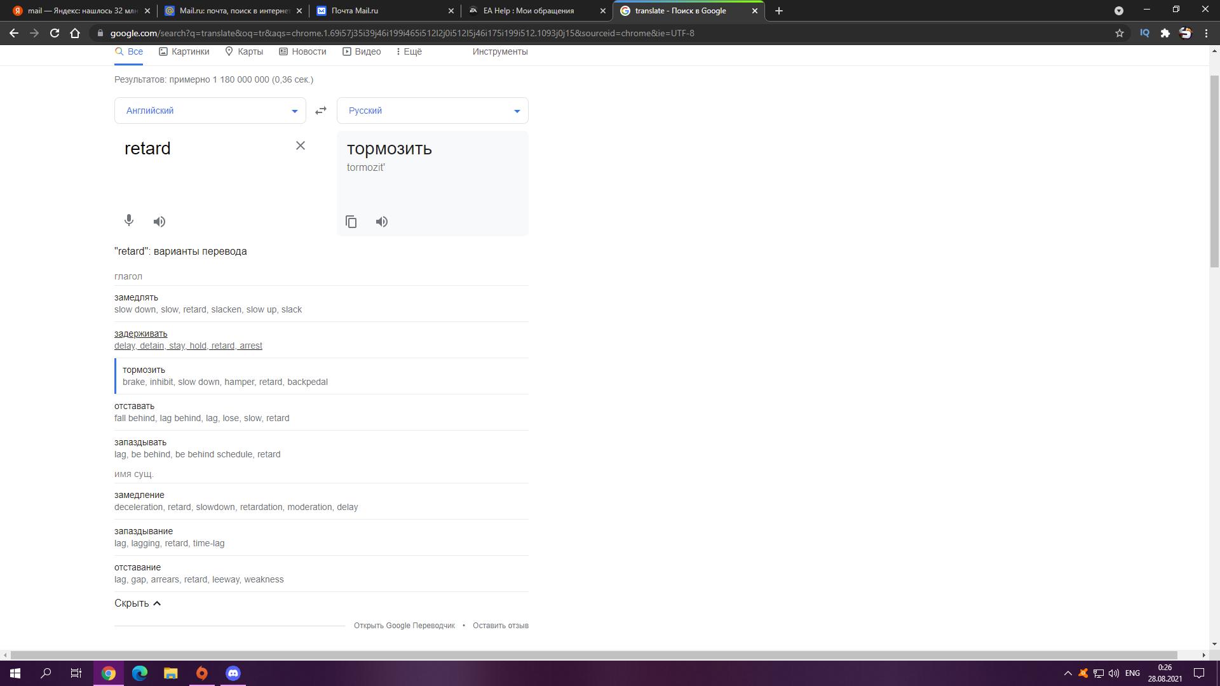The width and height of the screenshot is (1220, 686).
Task: Open the Chrome extensions puzzle icon
Action: pos(1165,33)
